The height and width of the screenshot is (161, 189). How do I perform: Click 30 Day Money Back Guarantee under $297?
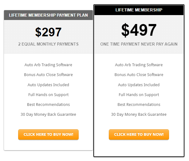(48, 115)
